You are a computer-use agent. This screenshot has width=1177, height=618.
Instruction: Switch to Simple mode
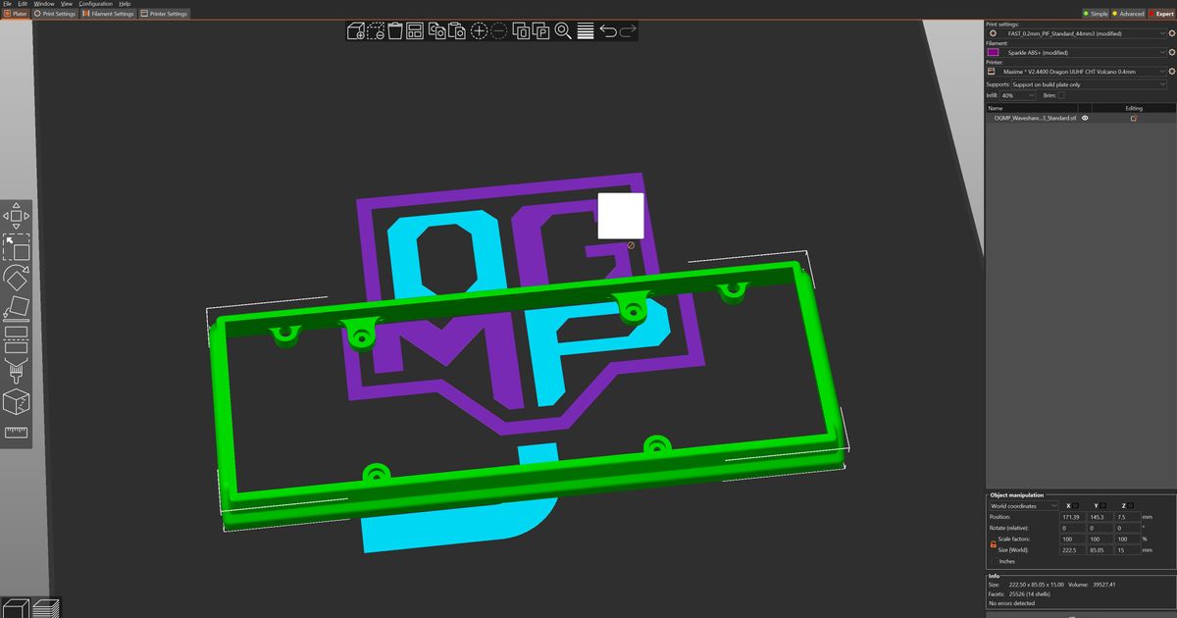(x=1096, y=14)
